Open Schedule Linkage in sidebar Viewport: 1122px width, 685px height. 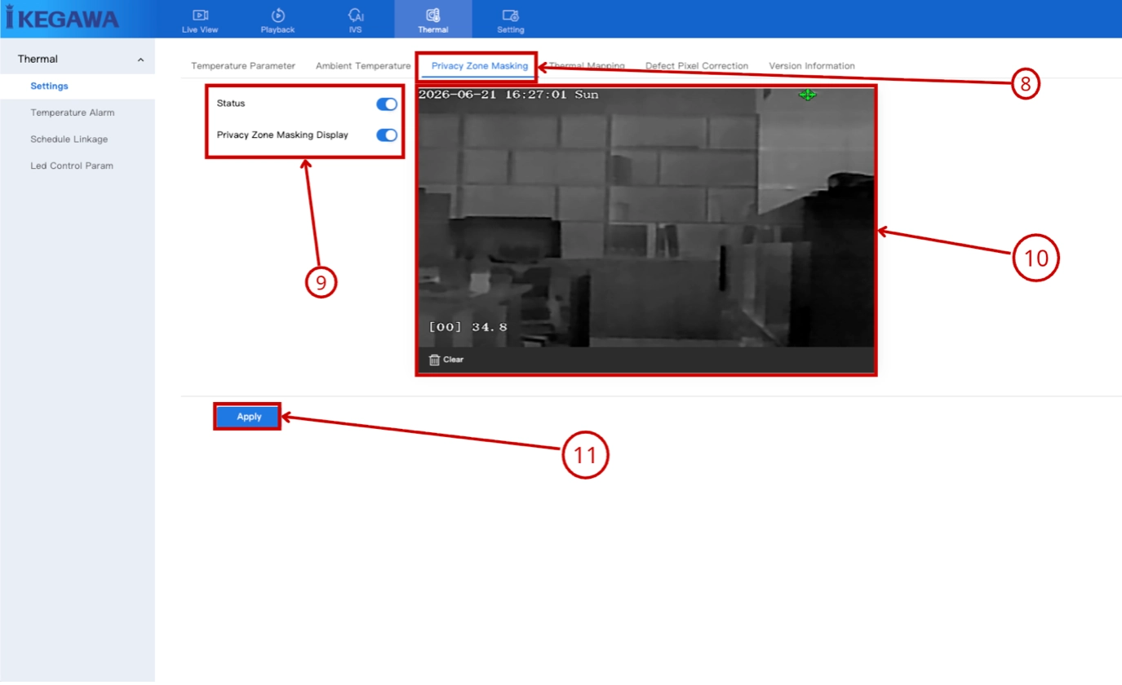69,139
